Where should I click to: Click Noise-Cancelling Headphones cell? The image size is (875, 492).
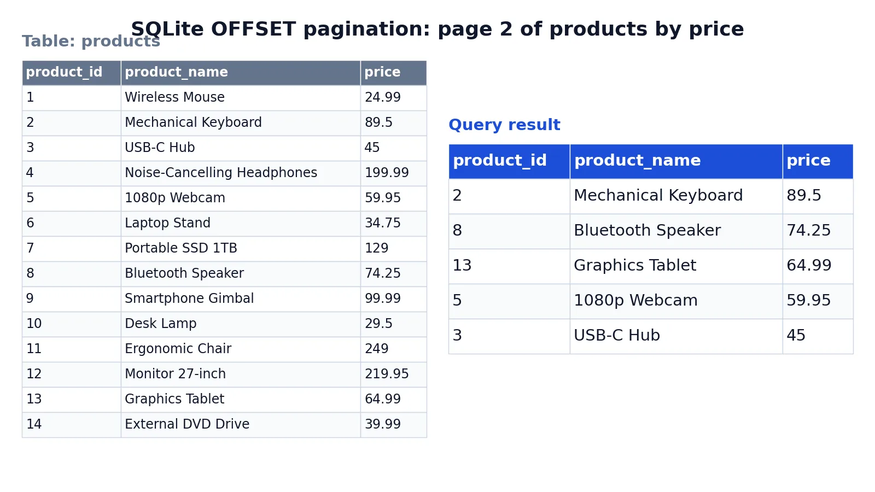[x=241, y=173]
